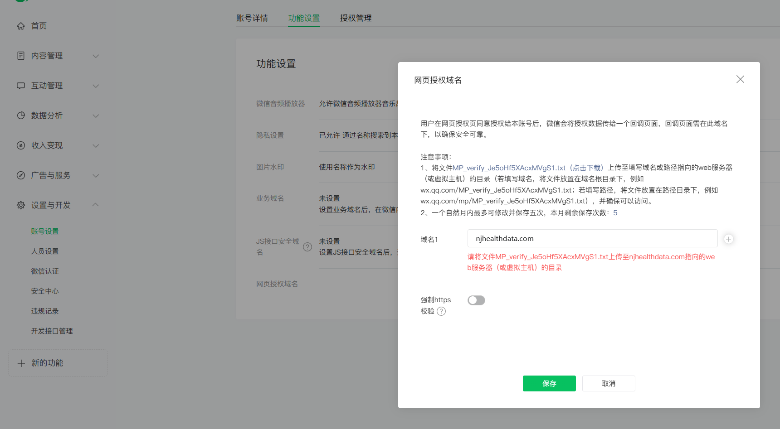Expand the 广告与服务 menu chevron

[96, 176]
